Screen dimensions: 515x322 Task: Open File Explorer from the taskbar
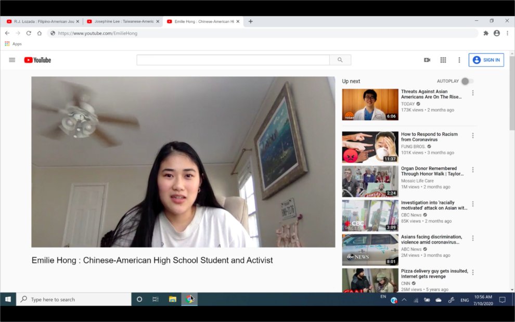[172, 299]
